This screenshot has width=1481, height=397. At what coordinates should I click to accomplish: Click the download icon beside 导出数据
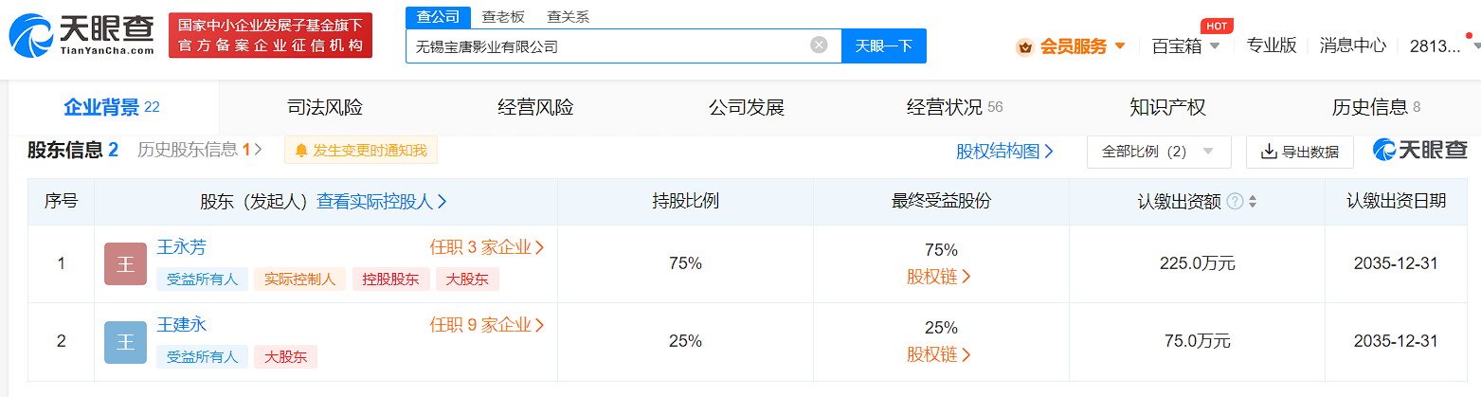1269,152
